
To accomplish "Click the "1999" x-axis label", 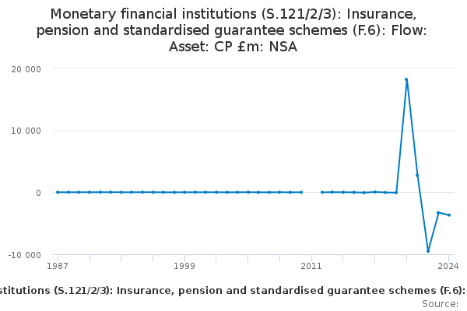I will tap(184, 266).
